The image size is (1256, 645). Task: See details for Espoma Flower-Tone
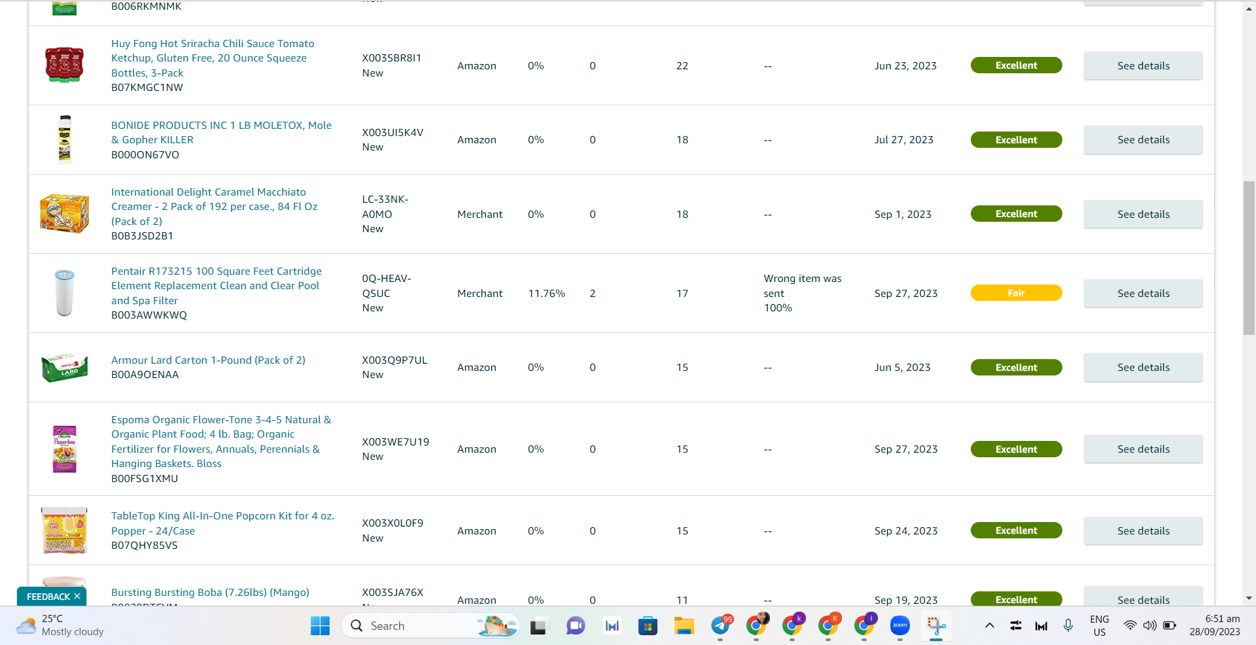point(1143,449)
